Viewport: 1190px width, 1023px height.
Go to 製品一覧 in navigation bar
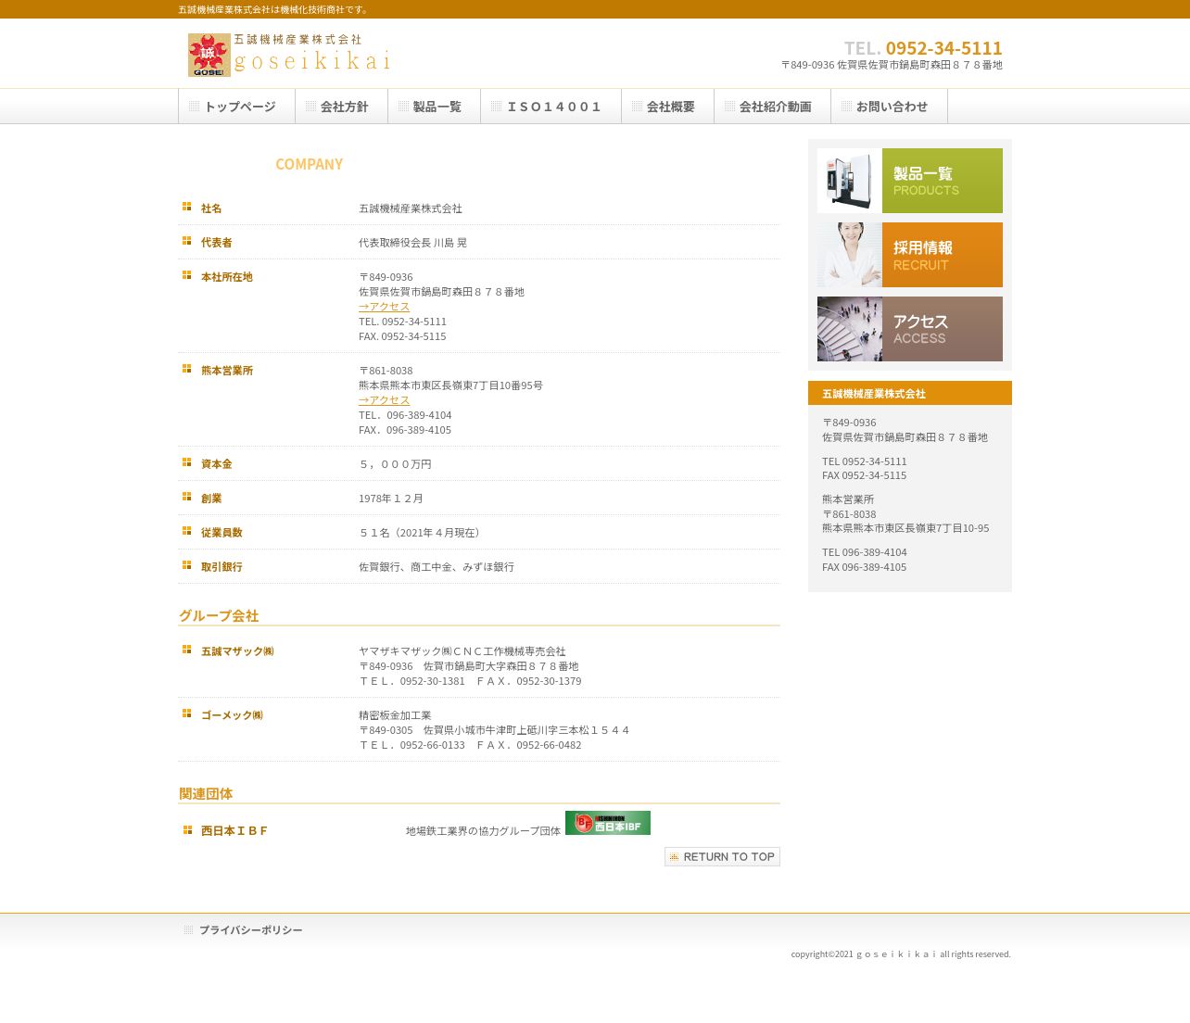435,107
